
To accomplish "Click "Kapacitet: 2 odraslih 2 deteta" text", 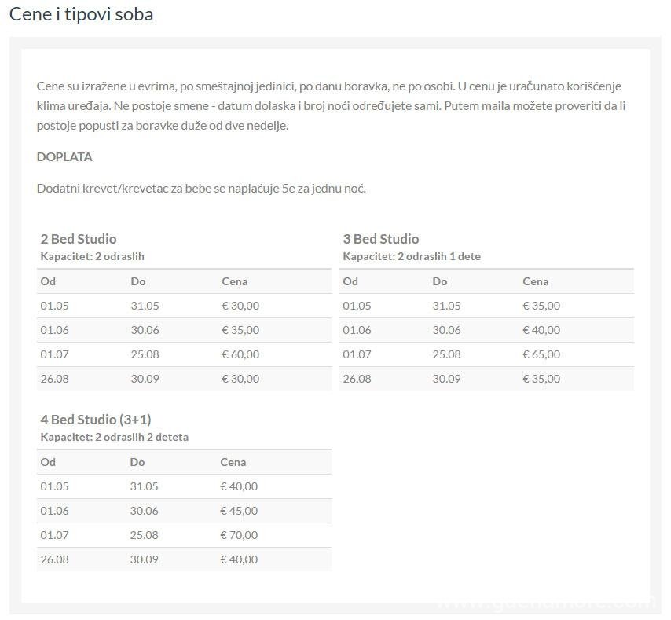I will 115,437.
